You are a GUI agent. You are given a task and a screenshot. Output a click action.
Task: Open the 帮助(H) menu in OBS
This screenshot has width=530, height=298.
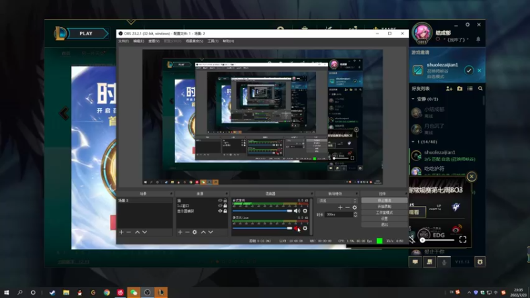click(x=228, y=41)
